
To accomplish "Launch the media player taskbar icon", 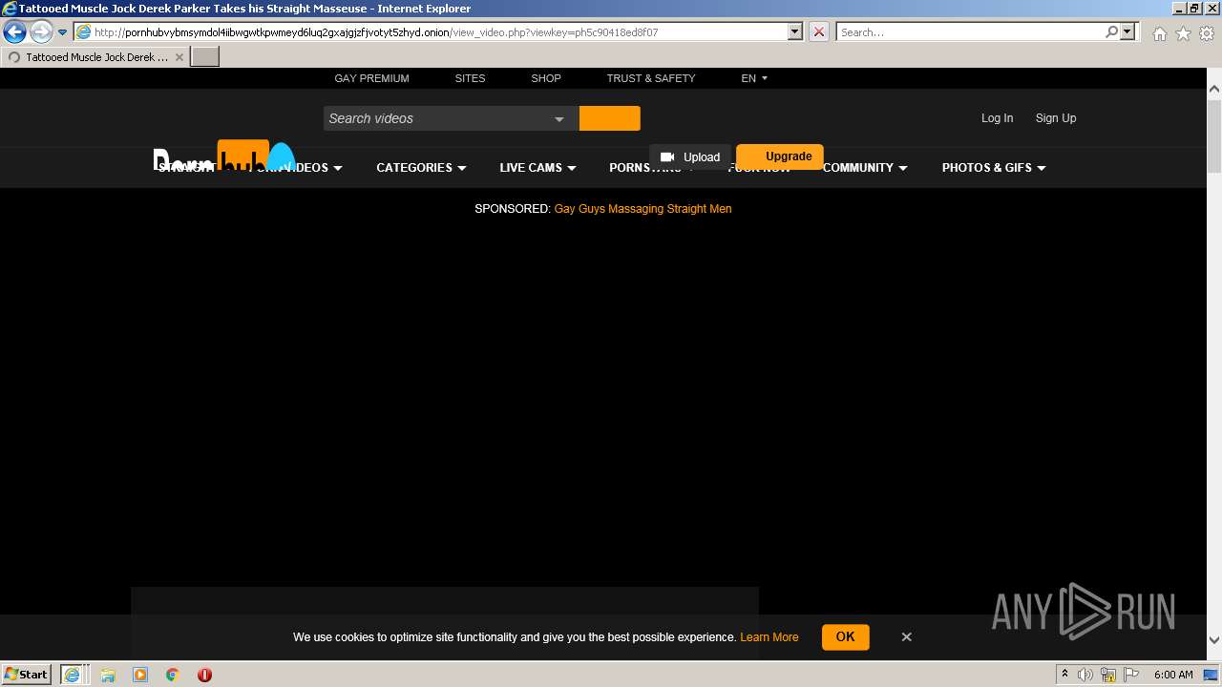I will (140, 675).
